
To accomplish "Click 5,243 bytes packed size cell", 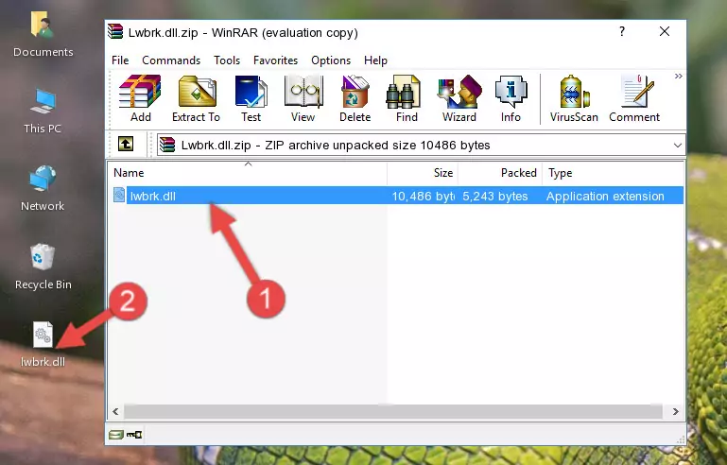I will pos(494,197).
